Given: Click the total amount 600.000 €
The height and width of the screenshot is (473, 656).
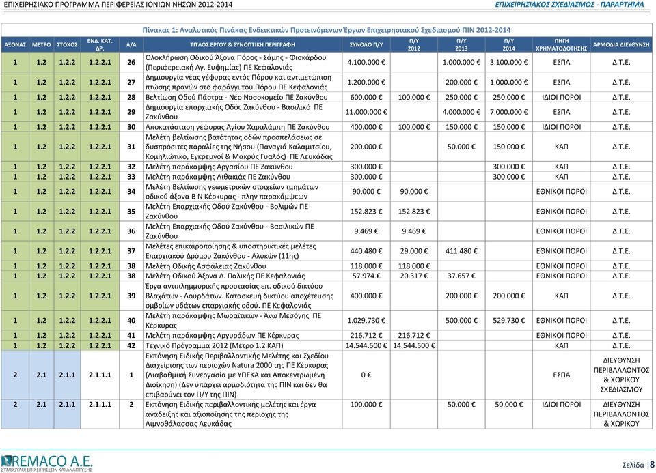Looking at the screenshot, I should (366, 98).
